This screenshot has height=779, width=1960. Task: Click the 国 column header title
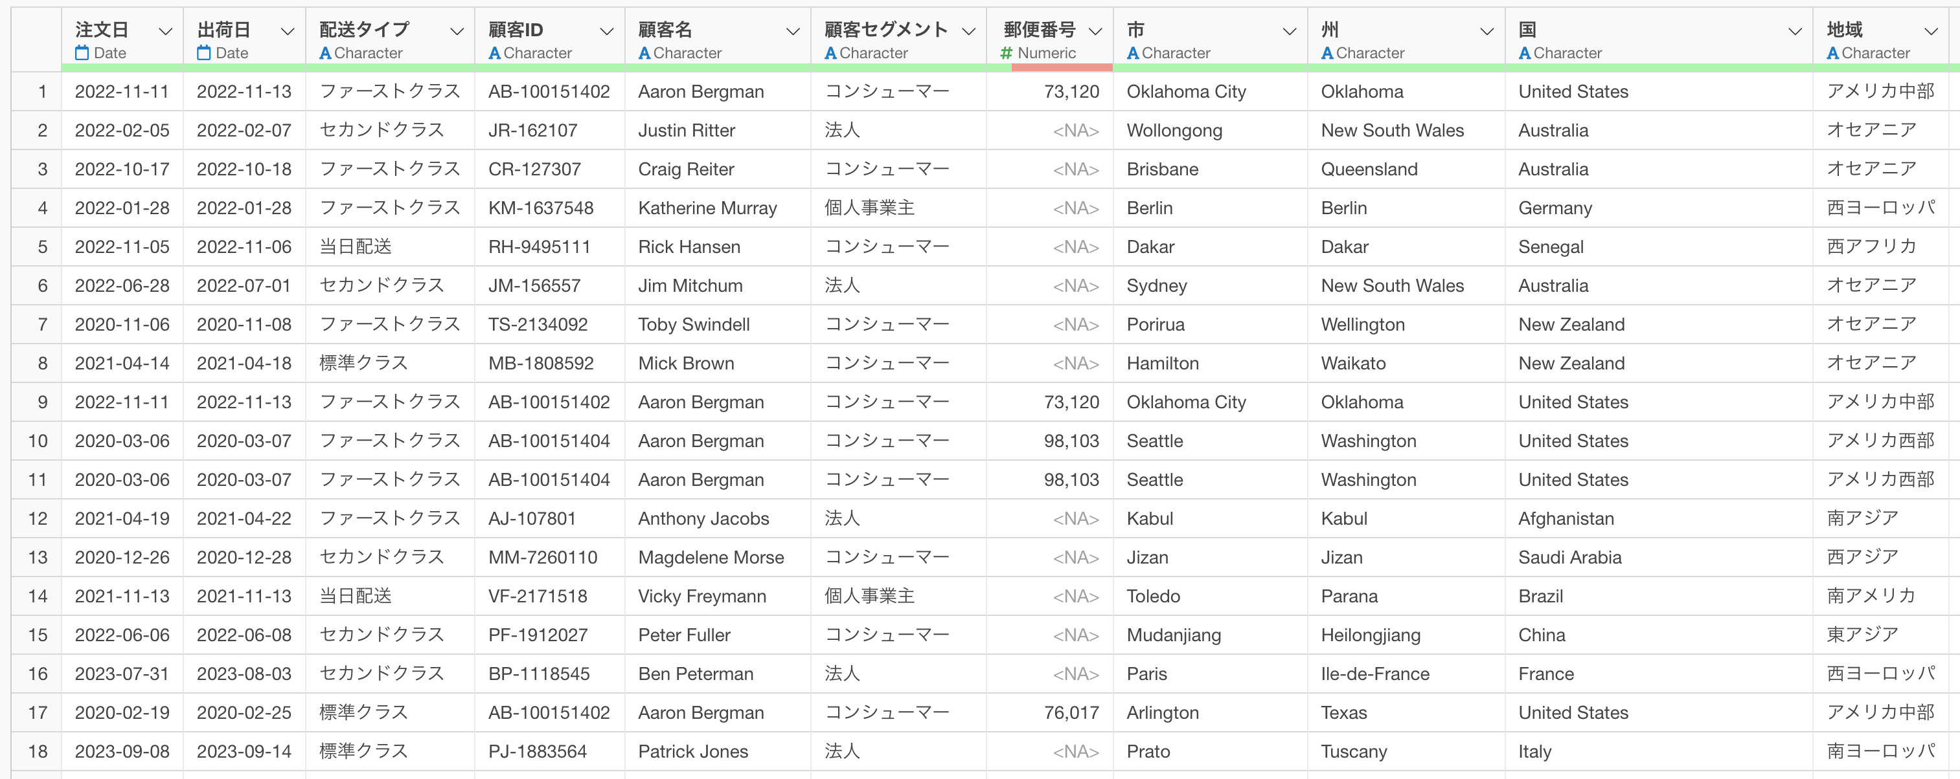(x=1527, y=30)
